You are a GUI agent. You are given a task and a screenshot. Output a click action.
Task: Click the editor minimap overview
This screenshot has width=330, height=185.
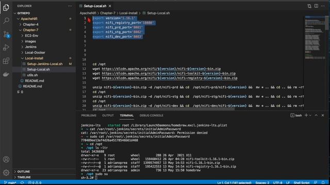point(315,38)
